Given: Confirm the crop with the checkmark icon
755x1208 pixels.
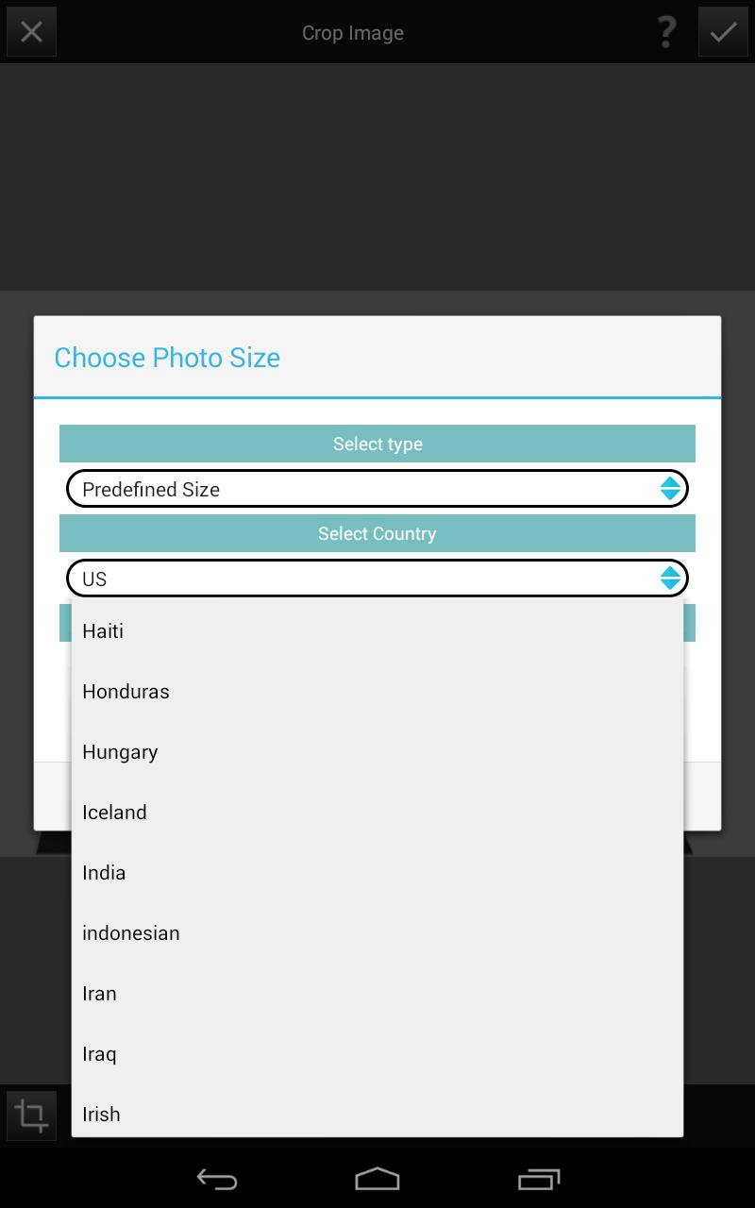Looking at the screenshot, I should 723,31.
